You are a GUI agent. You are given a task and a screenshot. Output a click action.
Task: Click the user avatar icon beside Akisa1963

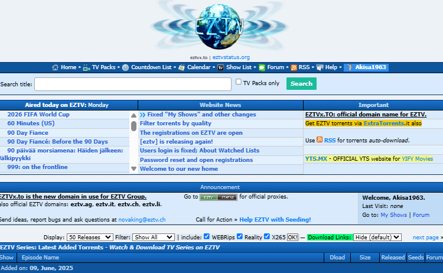[x=350, y=67]
